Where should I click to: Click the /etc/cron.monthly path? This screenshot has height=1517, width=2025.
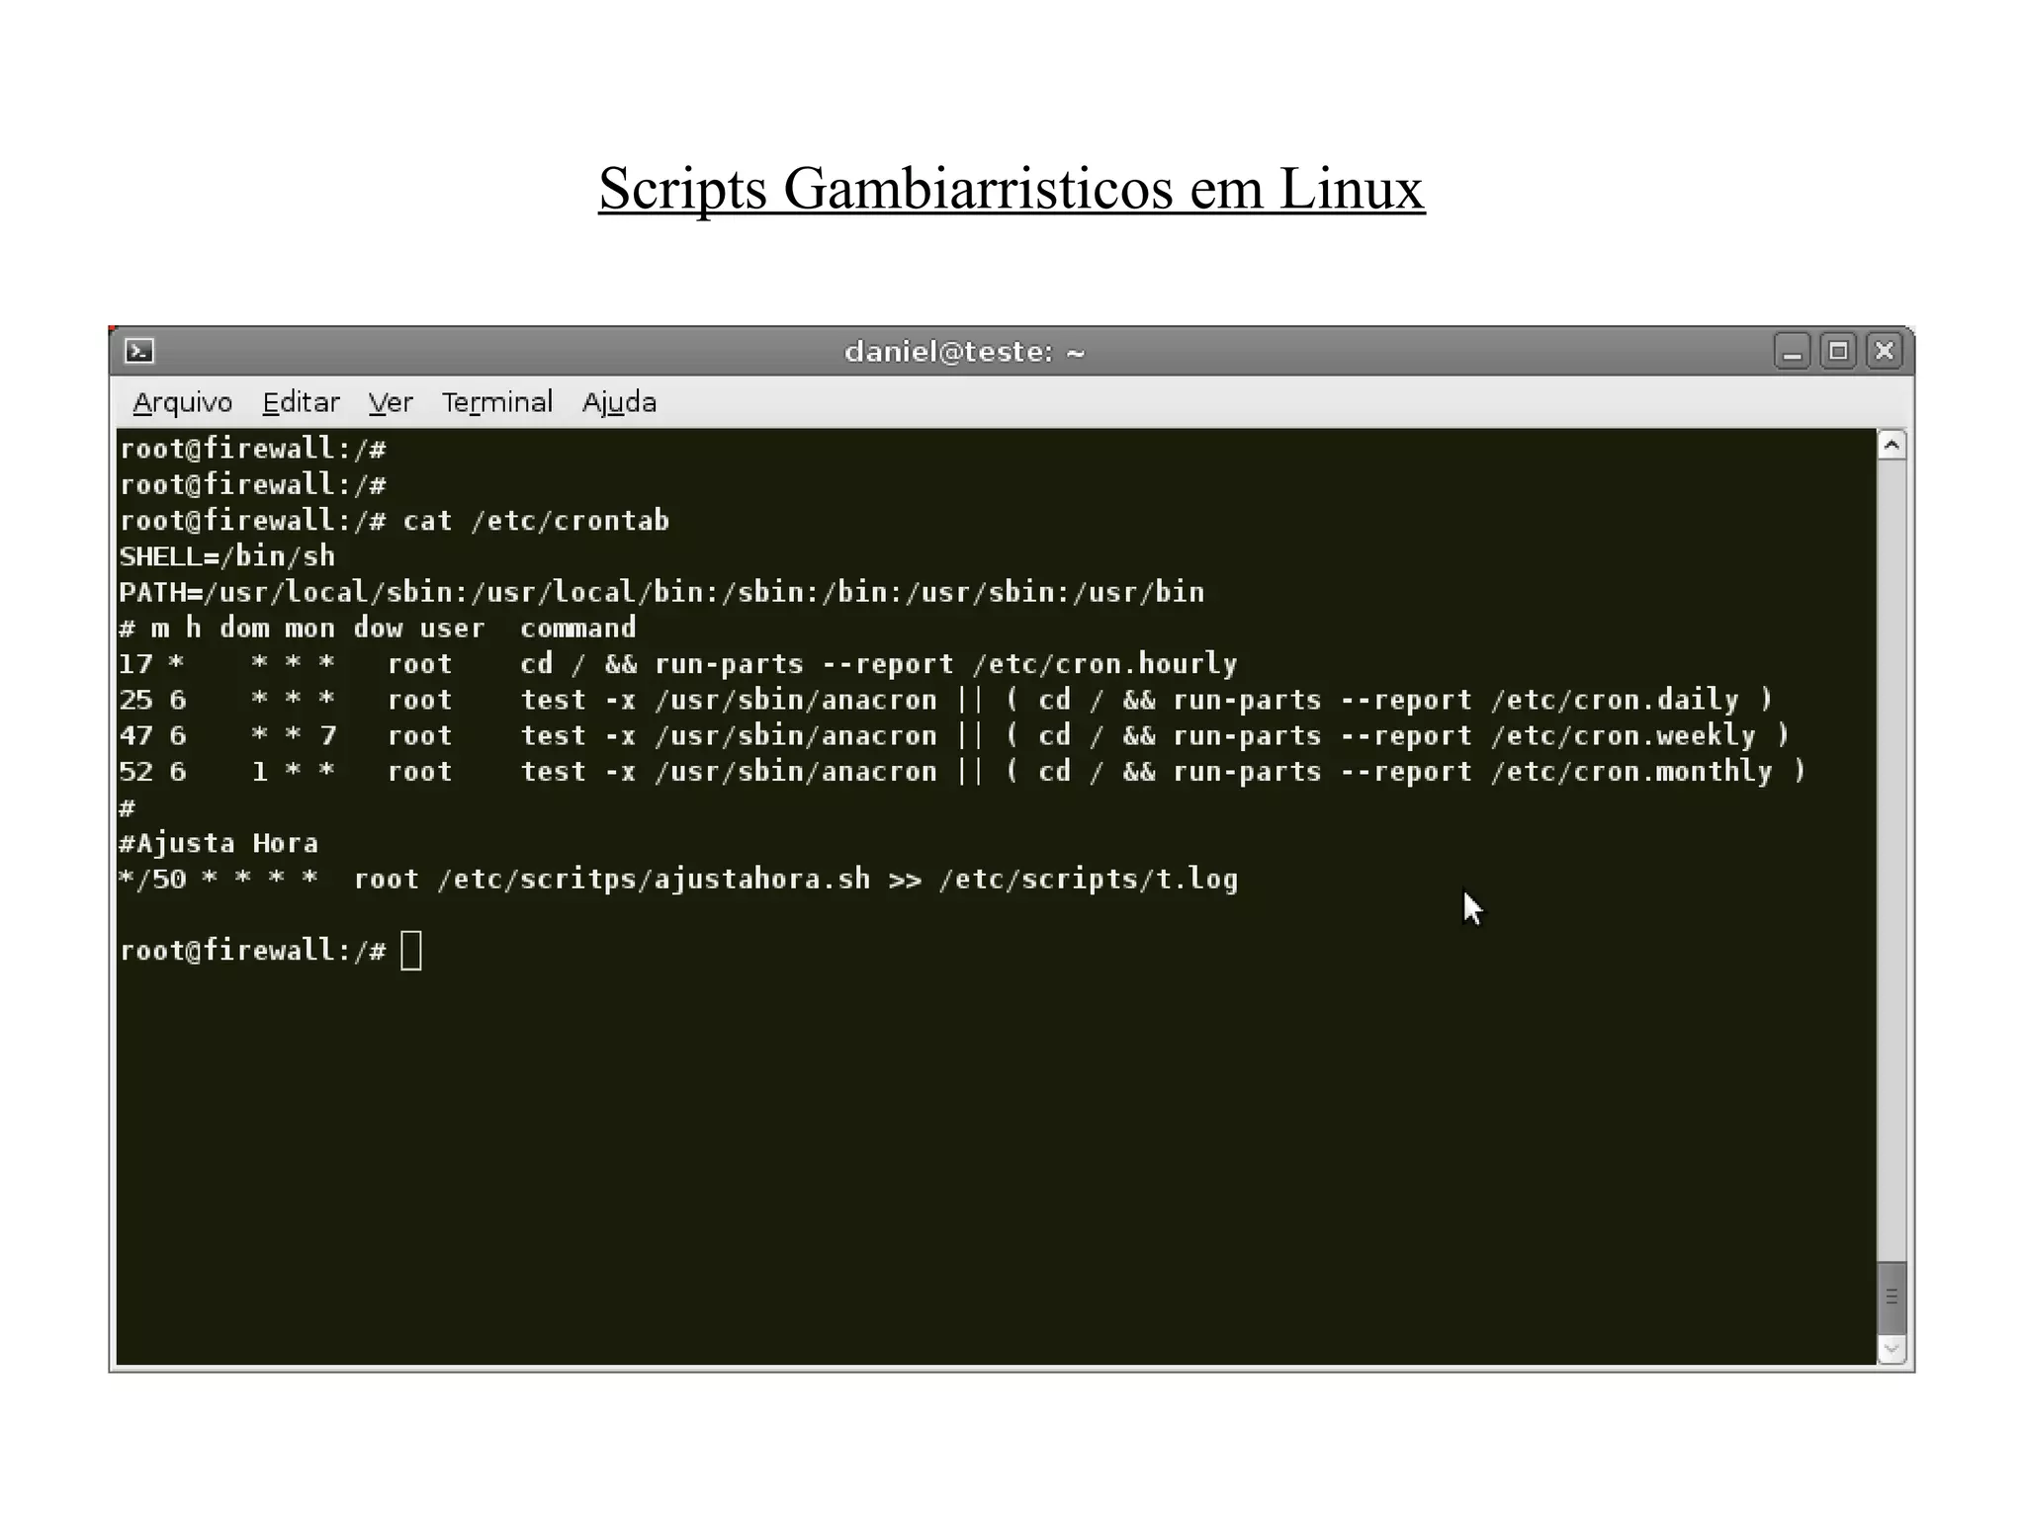pyautogui.click(x=1631, y=771)
